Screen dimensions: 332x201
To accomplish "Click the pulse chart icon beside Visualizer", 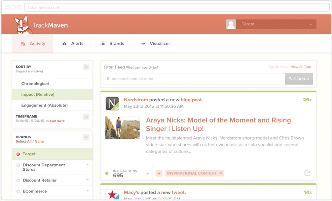I will [x=143, y=44].
